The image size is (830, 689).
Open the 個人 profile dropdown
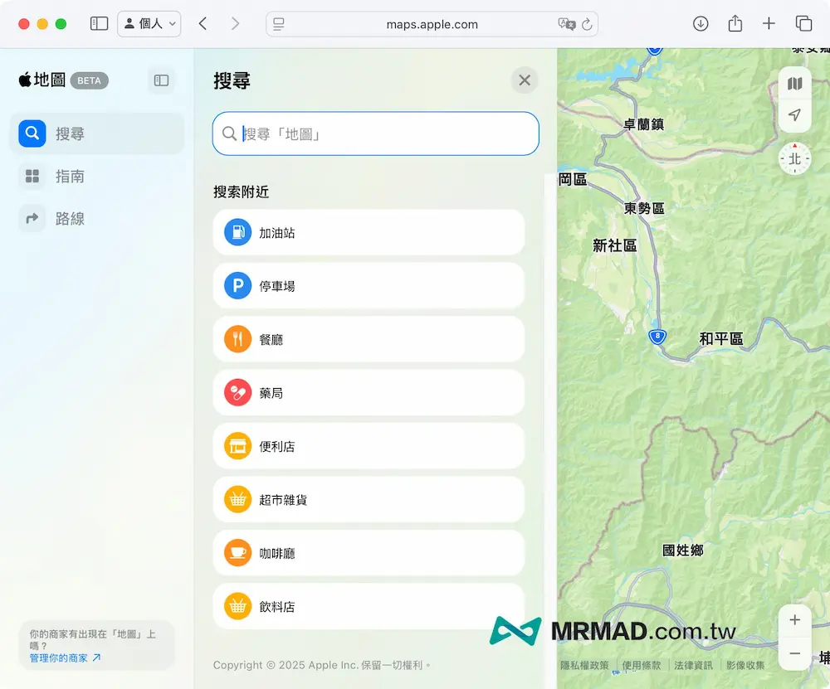149,24
